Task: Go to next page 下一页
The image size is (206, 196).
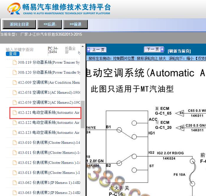Action: (x=154, y=49)
